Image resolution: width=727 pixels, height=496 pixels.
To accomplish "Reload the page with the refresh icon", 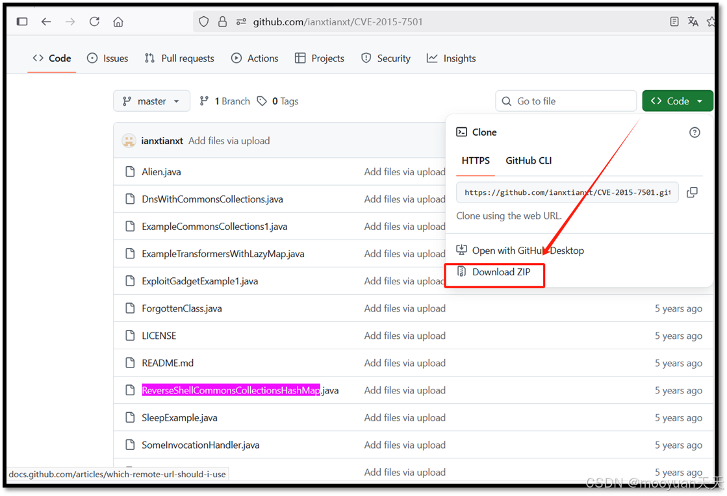I will 94,21.
